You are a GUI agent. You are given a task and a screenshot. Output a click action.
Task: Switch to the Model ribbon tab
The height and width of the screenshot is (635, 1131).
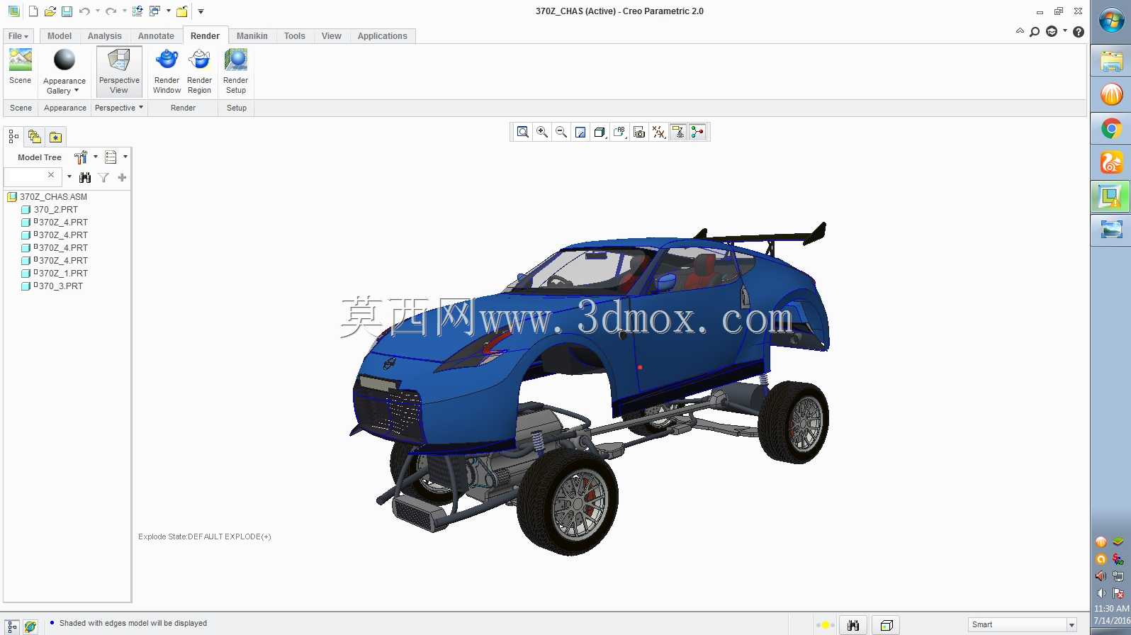coord(60,36)
